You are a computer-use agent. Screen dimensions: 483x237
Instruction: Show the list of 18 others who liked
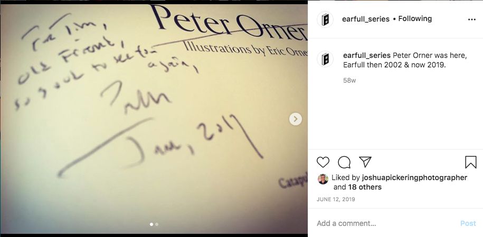coord(365,187)
